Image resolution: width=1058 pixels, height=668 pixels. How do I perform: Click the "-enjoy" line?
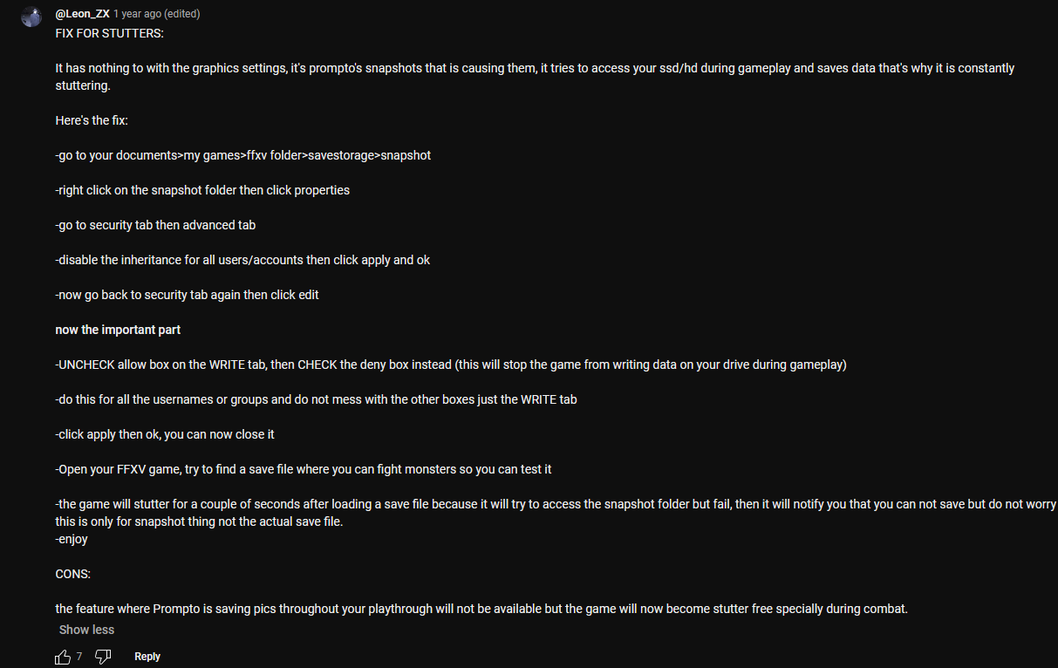click(x=72, y=539)
